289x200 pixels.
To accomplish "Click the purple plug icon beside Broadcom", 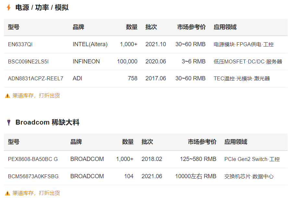I will click(9, 122).
